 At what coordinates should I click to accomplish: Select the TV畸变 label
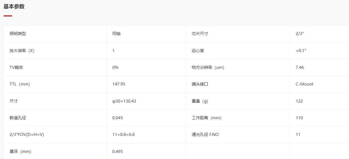coord(16,67)
